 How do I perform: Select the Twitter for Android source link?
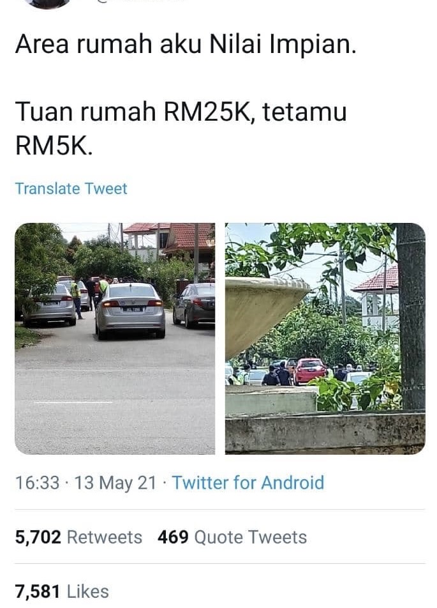coord(248,483)
